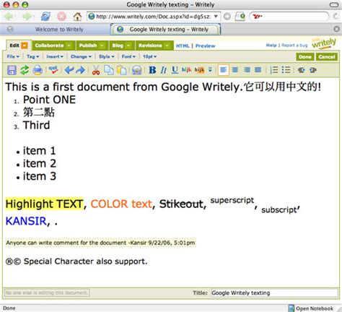Click the Title input field

[274, 292]
